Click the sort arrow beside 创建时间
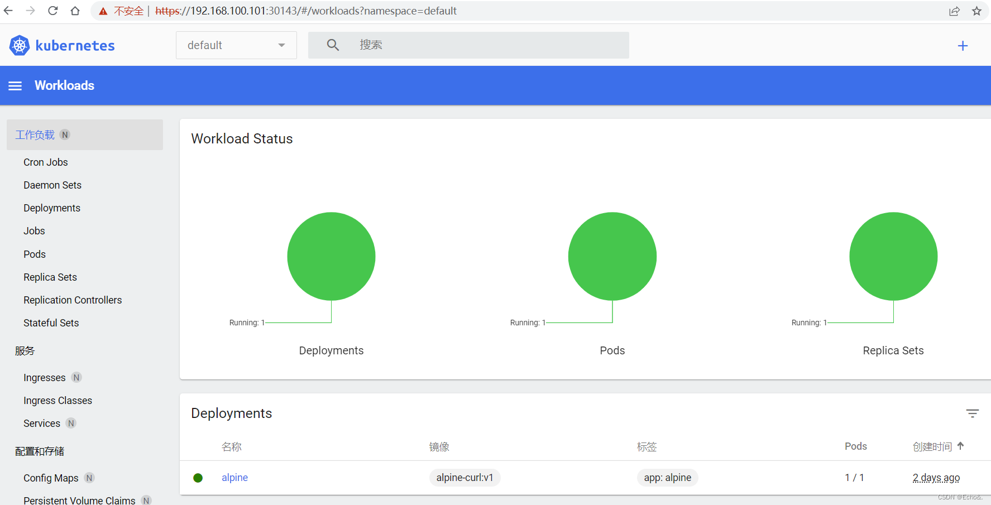This screenshot has height=505, width=991. coord(960,446)
